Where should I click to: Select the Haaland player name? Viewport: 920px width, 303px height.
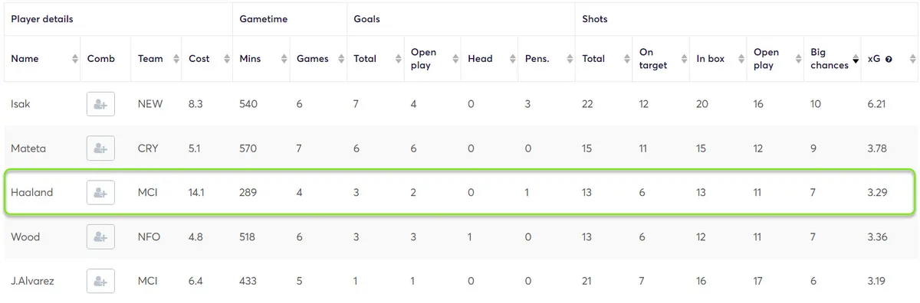click(32, 193)
